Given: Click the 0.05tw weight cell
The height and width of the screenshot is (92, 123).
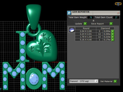Looking at the screenshot, I should click(x=107, y=31).
